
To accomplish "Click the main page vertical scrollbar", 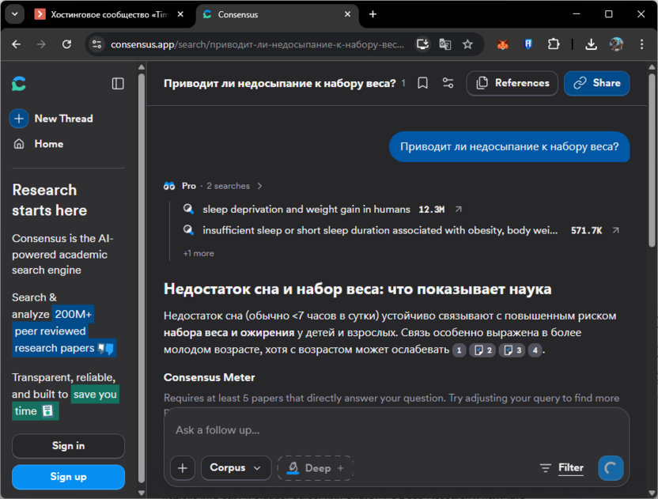I will 652,161.
